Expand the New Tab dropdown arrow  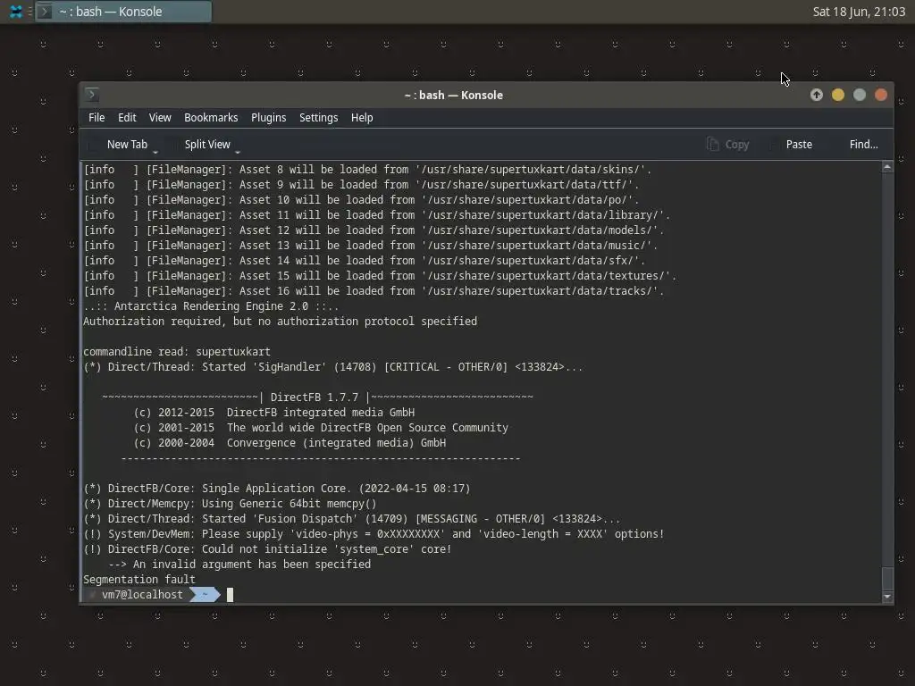155,151
